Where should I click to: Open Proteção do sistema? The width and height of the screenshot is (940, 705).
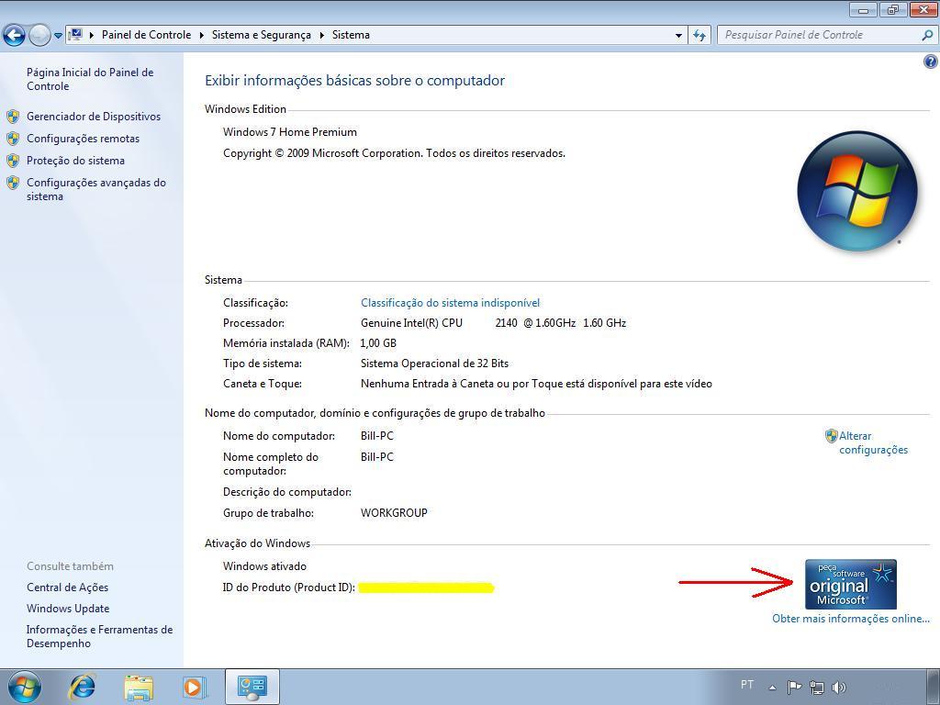pos(75,161)
